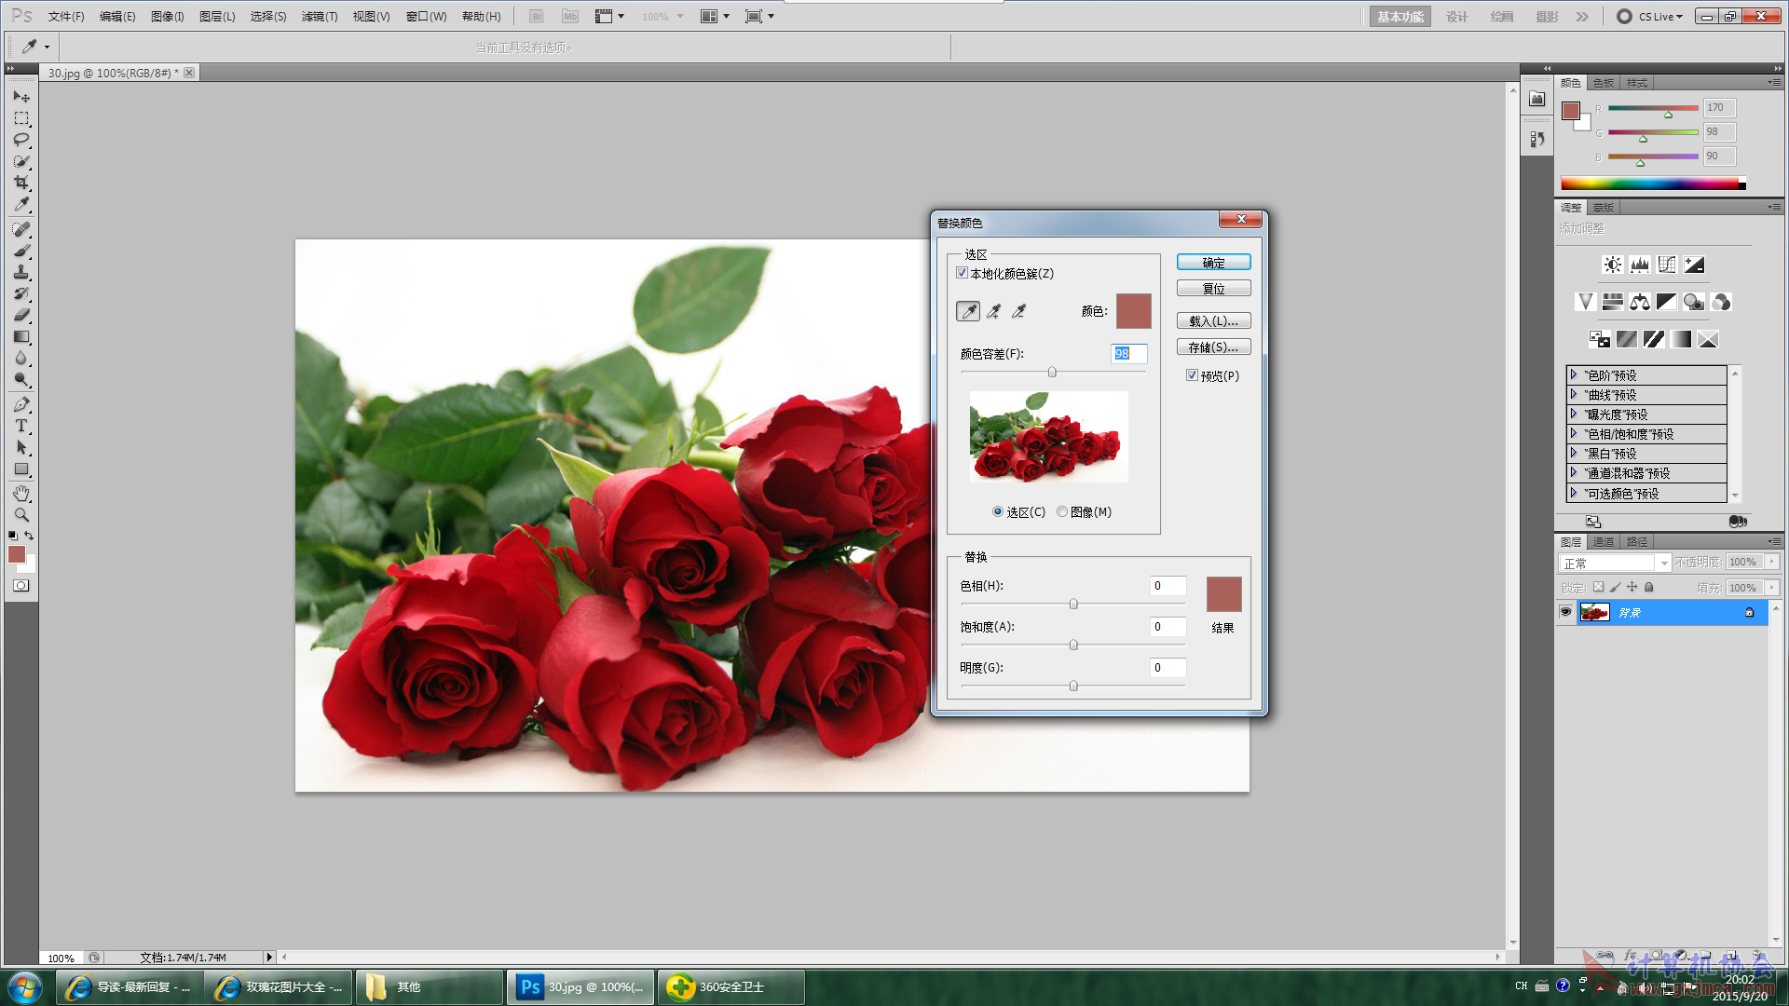Select the Quick Selection tool
The image size is (1789, 1006).
click(x=20, y=161)
